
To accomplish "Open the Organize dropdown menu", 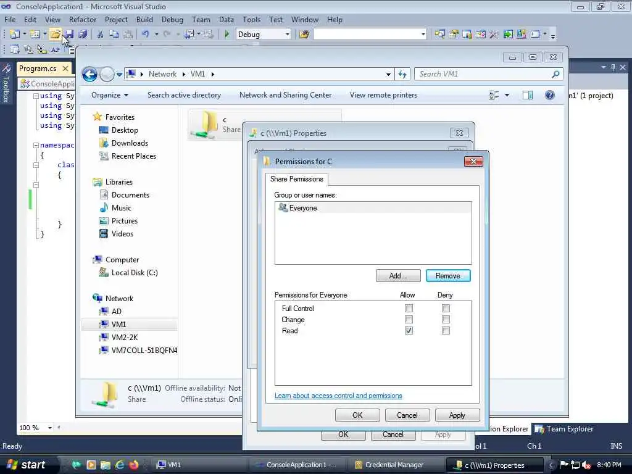I will (x=110, y=95).
